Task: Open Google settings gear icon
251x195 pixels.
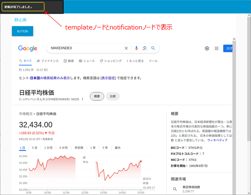Action: click(x=207, y=49)
